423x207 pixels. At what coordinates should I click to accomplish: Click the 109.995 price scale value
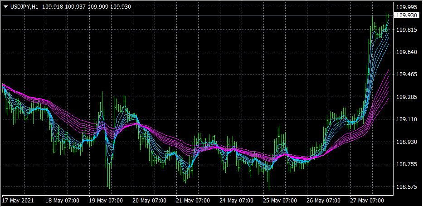click(407, 7)
